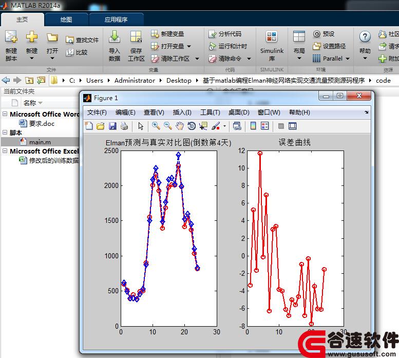The image size is (399, 358).
Task: Open Clear Workspace (清除工作区) dropdown
Action: coord(197,59)
